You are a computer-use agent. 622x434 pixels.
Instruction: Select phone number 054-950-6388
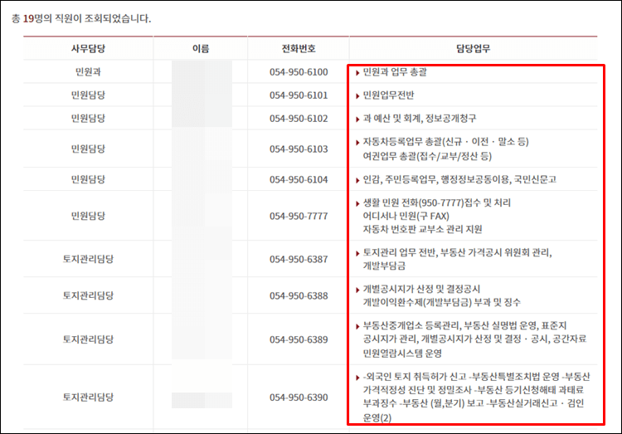299,295
